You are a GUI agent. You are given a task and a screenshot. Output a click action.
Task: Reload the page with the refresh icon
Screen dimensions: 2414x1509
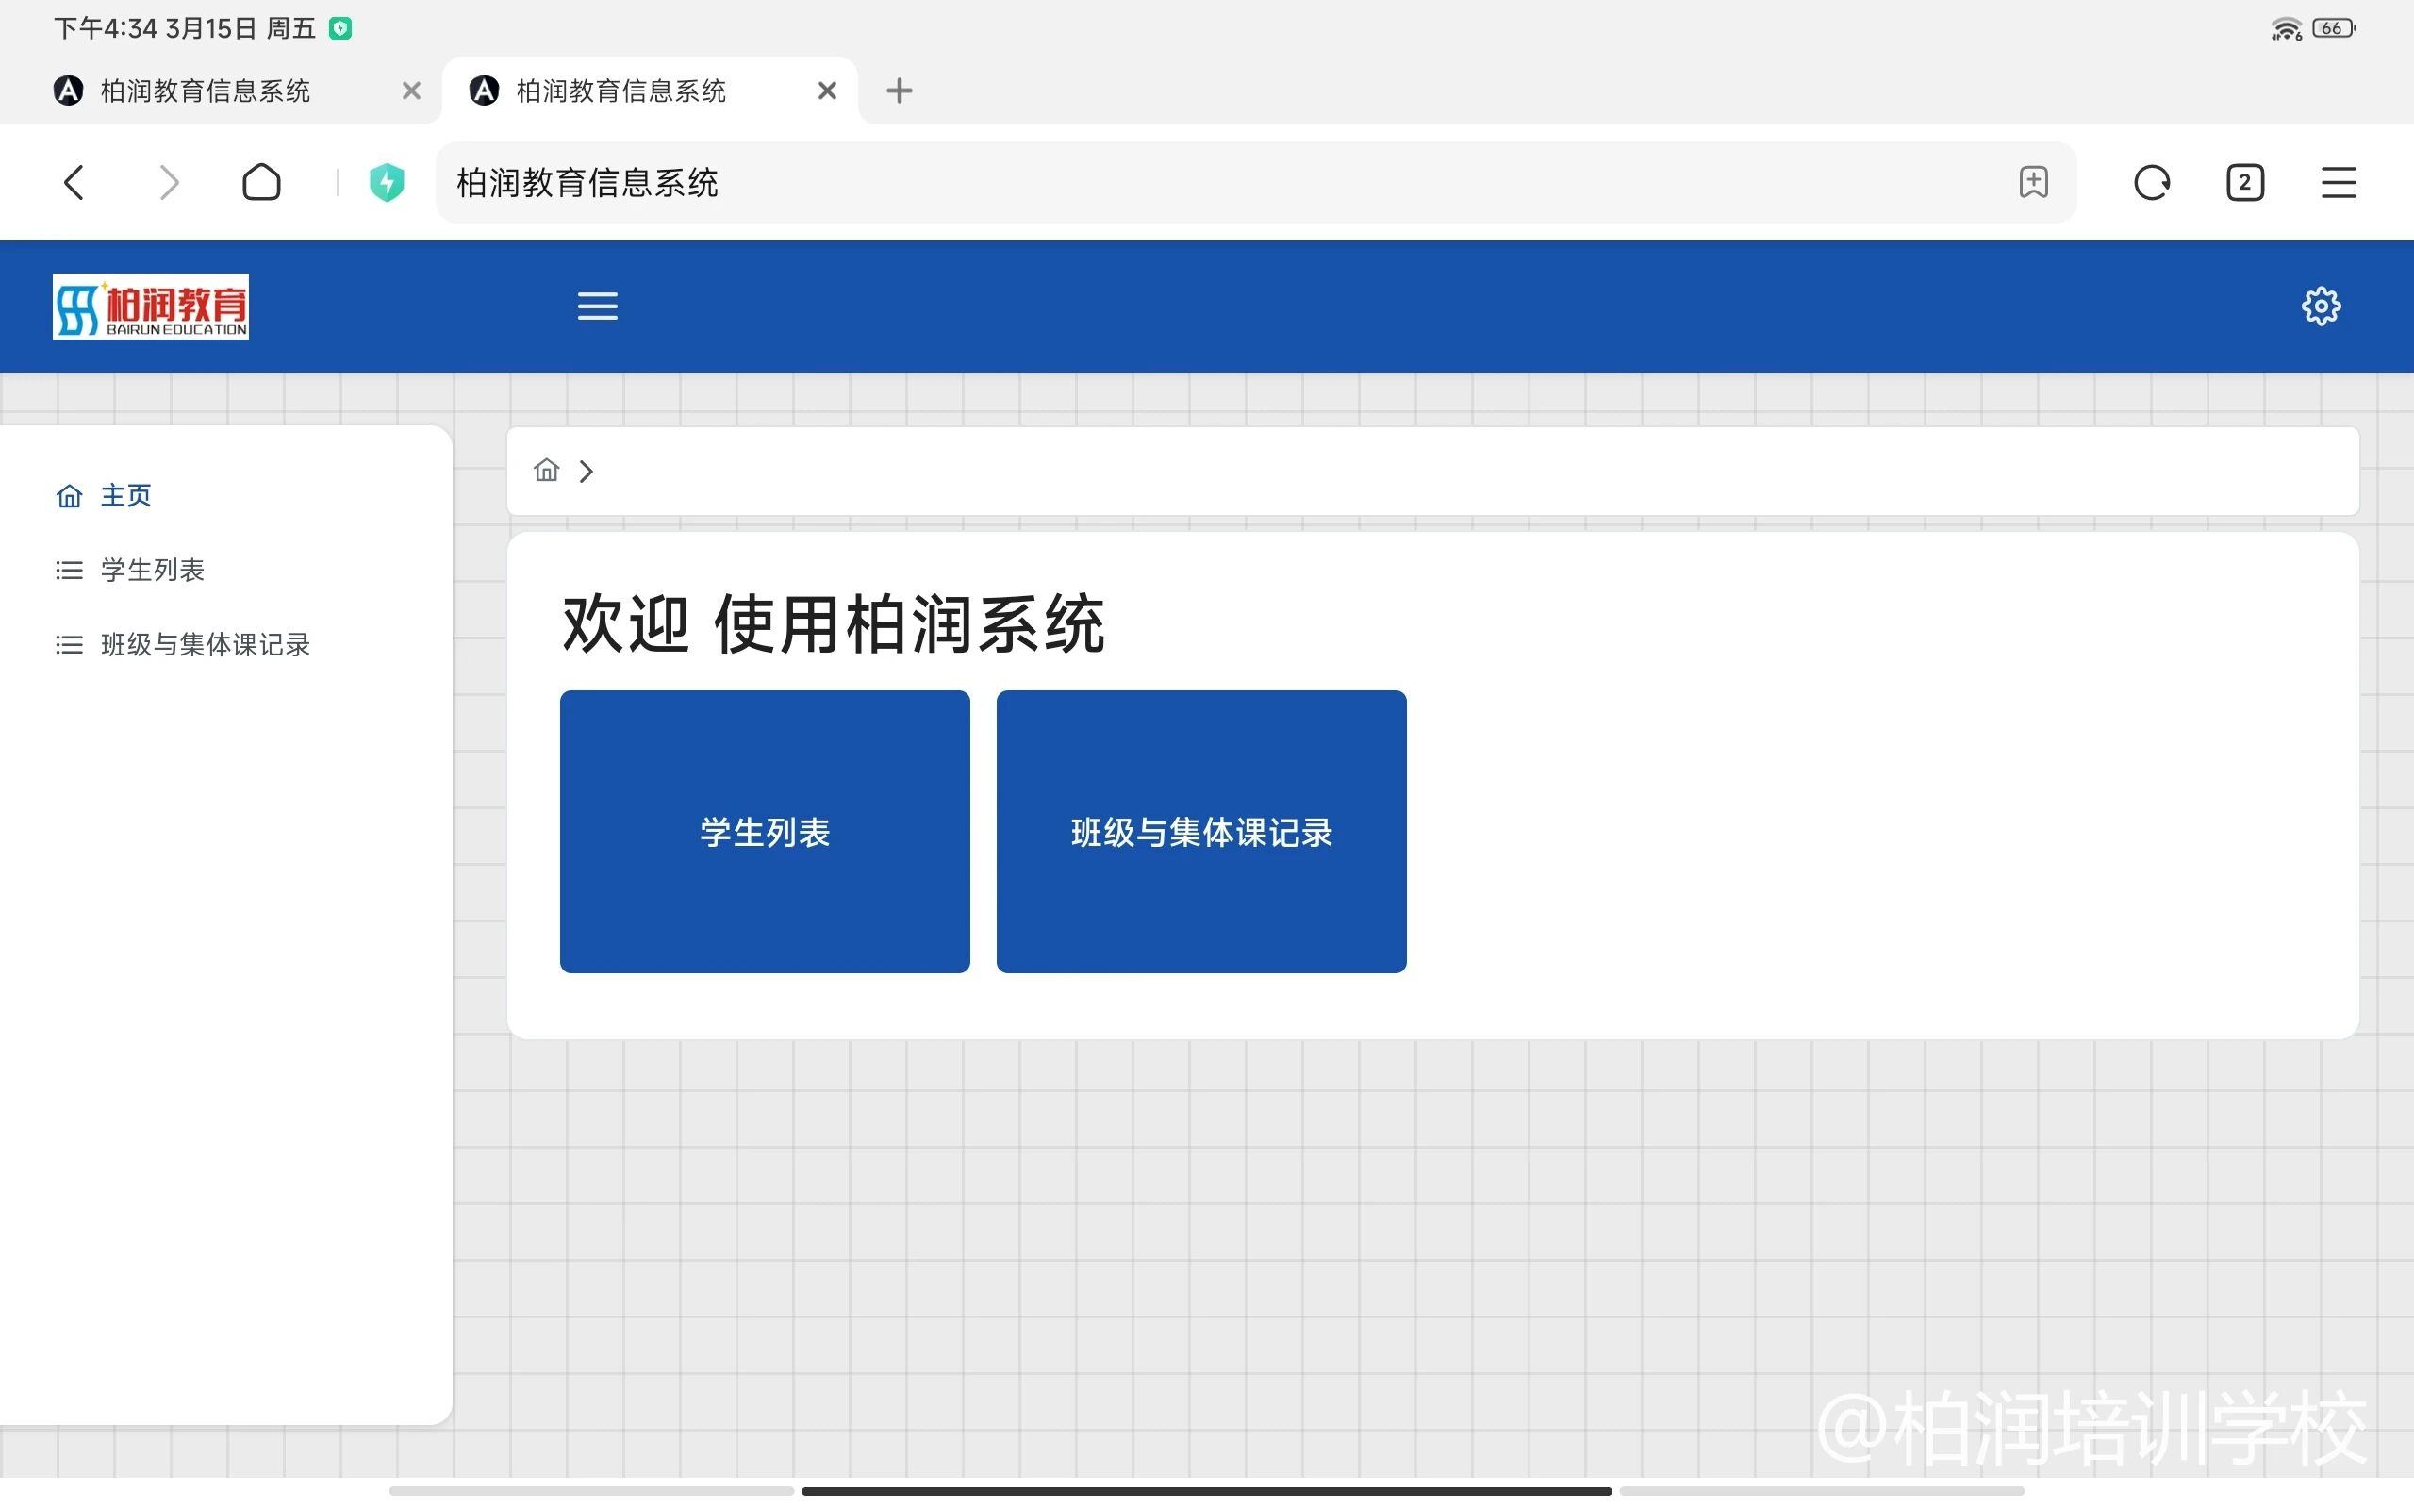[2152, 183]
